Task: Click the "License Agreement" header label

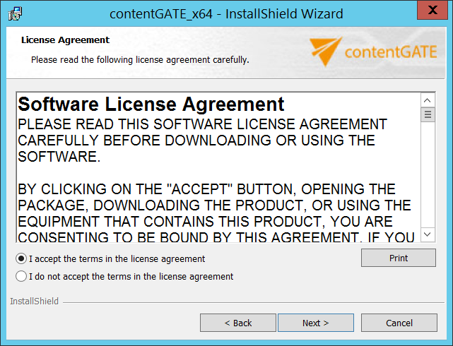Action: pyautogui.click(x=65, y=40)
